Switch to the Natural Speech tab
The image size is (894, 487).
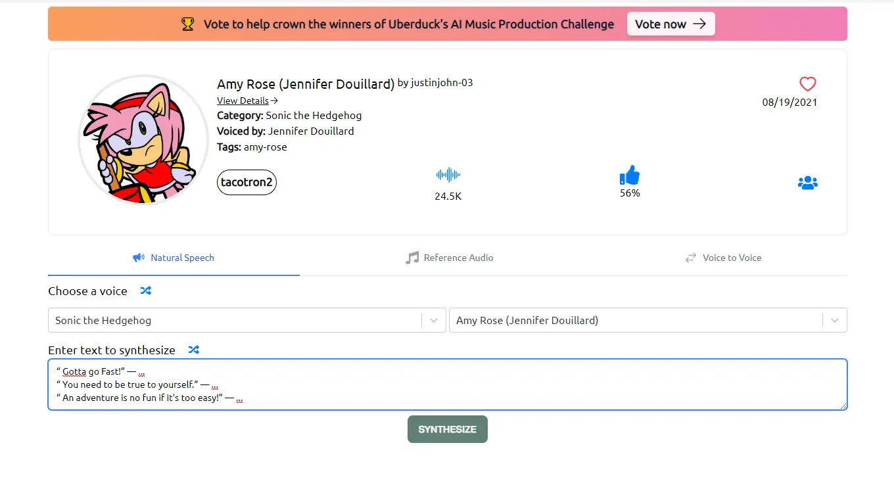(174, 258)
